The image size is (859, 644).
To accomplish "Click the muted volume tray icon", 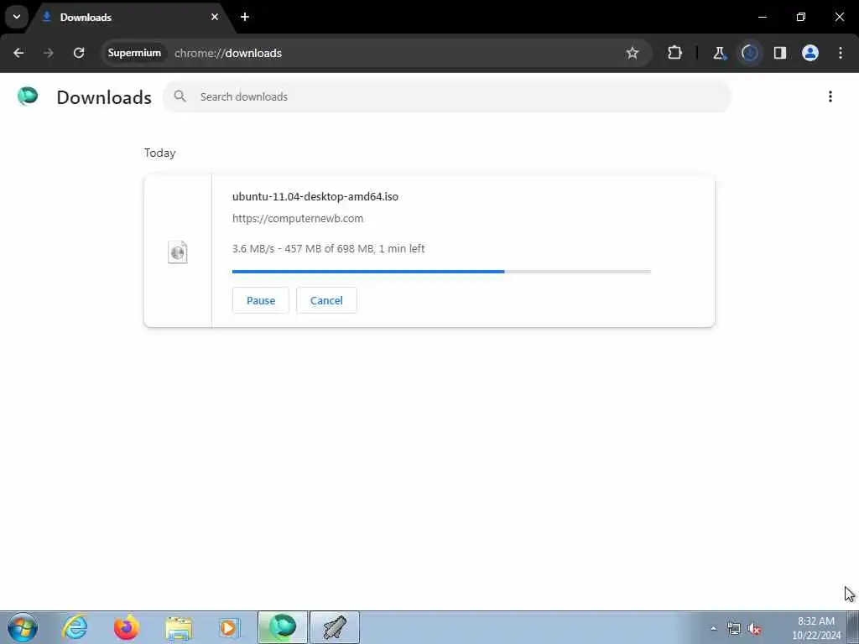I will (754, 629).
